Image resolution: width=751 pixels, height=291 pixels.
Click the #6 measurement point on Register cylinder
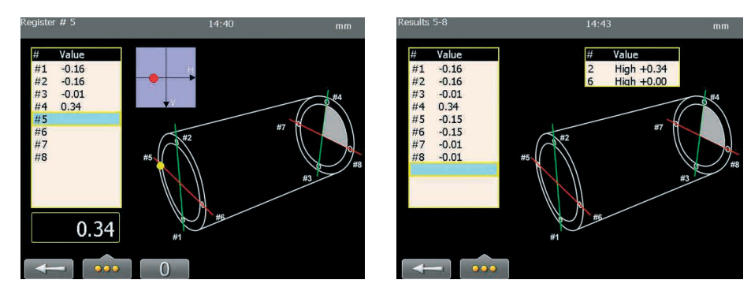click(203, 205)
